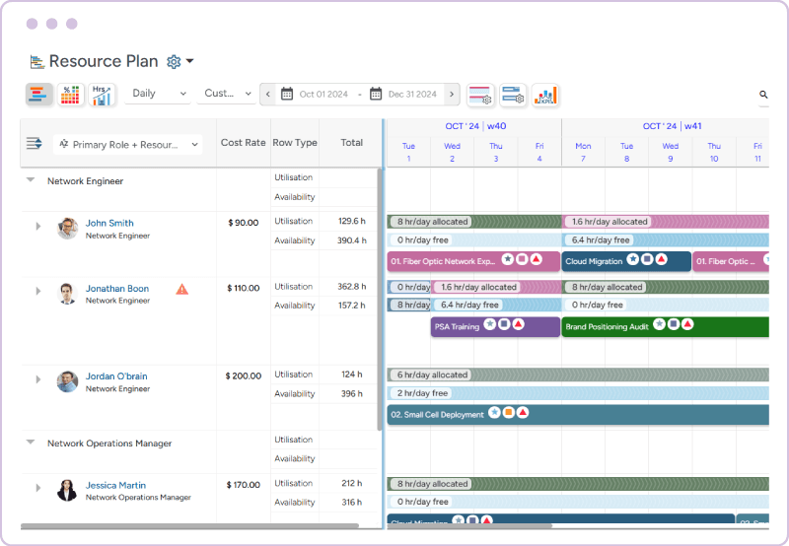The image size is (789, 546).
Task: Open Jonathan Boon resource link
Action: coord(116,288)
